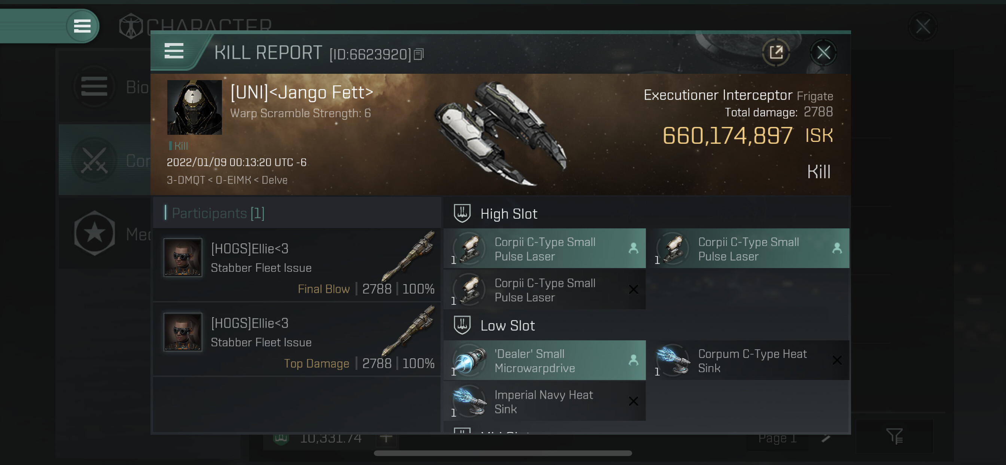Open the main menu hamburger button
Image resolution: width=1006 pixels, height=465 pixels.
[82, 26]
